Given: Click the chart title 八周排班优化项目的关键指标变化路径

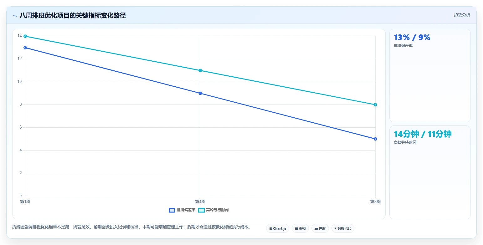Looking at the screenshot, I should point(73,16).
